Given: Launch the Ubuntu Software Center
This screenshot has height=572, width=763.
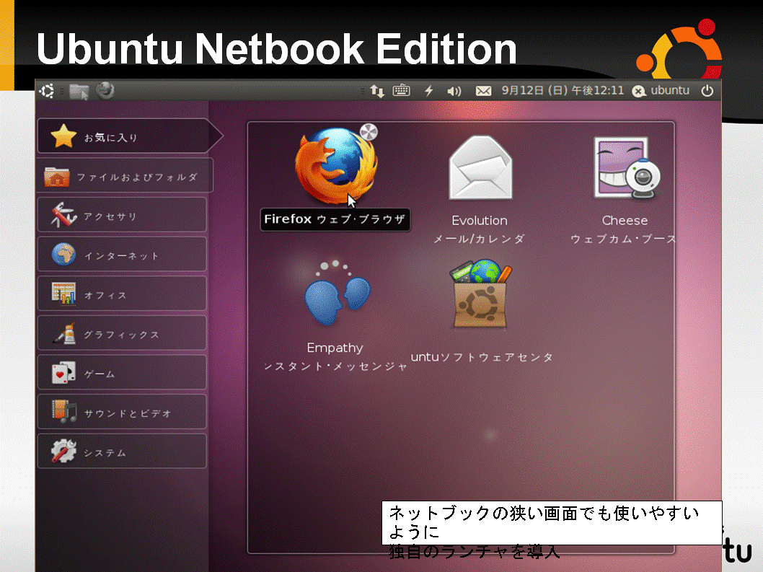Looking at the screenshot, I should point(481,294).
